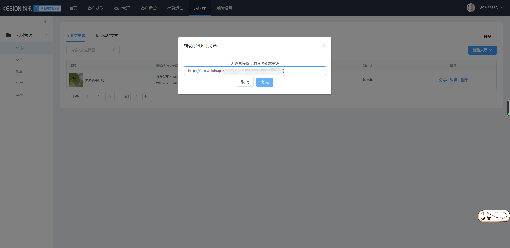
Task: Open the 新建文章 dropdown
Action: click(x=482, y=50)
